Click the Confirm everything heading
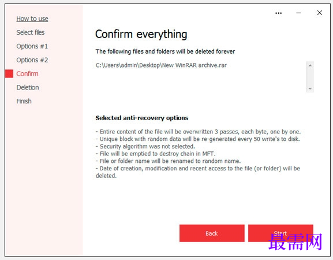The width and height of the screenshot is (333, 260). pyautogui.click(x=141, y=34)
